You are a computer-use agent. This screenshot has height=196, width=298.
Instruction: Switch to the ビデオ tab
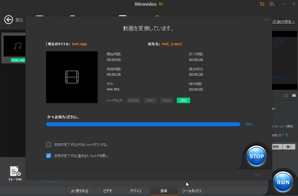(108, 191)
